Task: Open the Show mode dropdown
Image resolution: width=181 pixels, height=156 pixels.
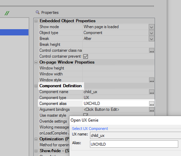Action: pos(151,27)
